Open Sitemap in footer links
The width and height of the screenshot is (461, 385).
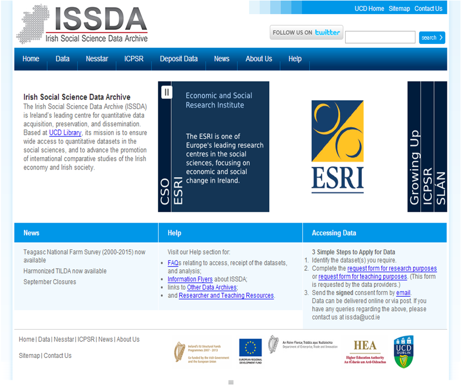coord(29,356)
